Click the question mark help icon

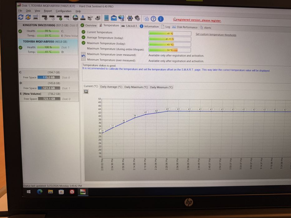tap(153, 19)
